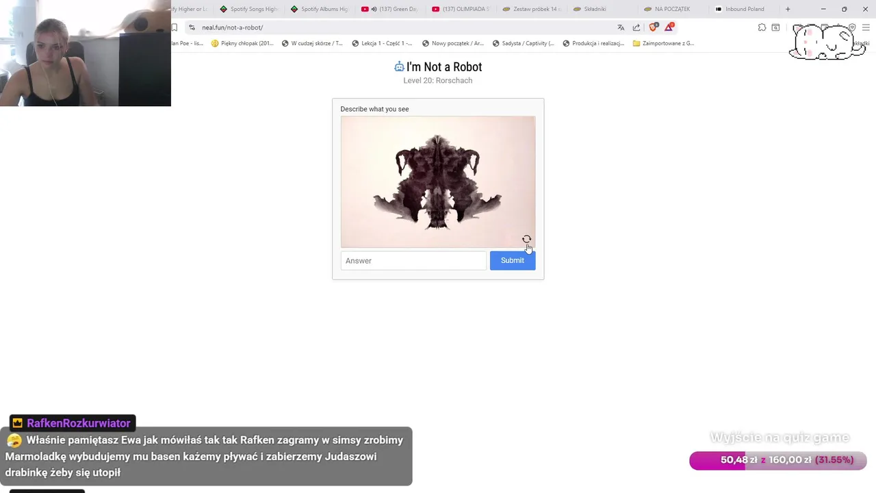This screenshot has width=876, height=493.
Task: Click the address bar URL neal.fun/not-a-robot
Action: (x=233, y=27)
